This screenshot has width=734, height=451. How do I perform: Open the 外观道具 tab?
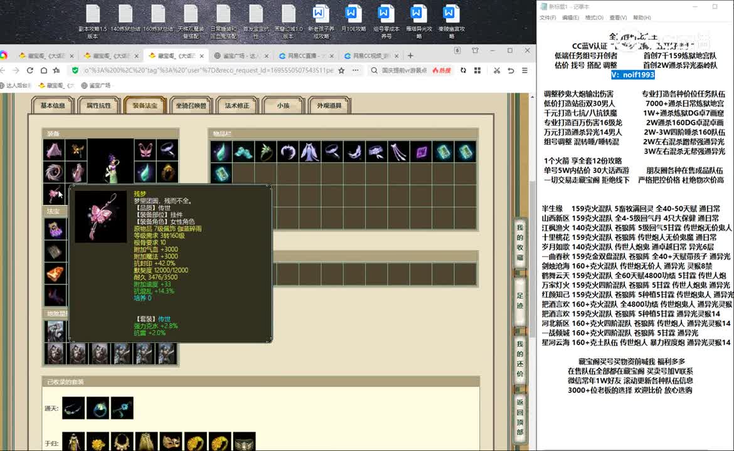click(329, 106)
